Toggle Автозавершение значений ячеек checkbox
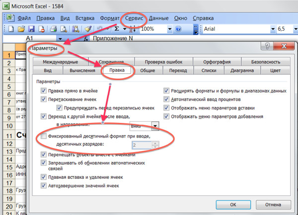Screen dimensions: 298x215 44,185
